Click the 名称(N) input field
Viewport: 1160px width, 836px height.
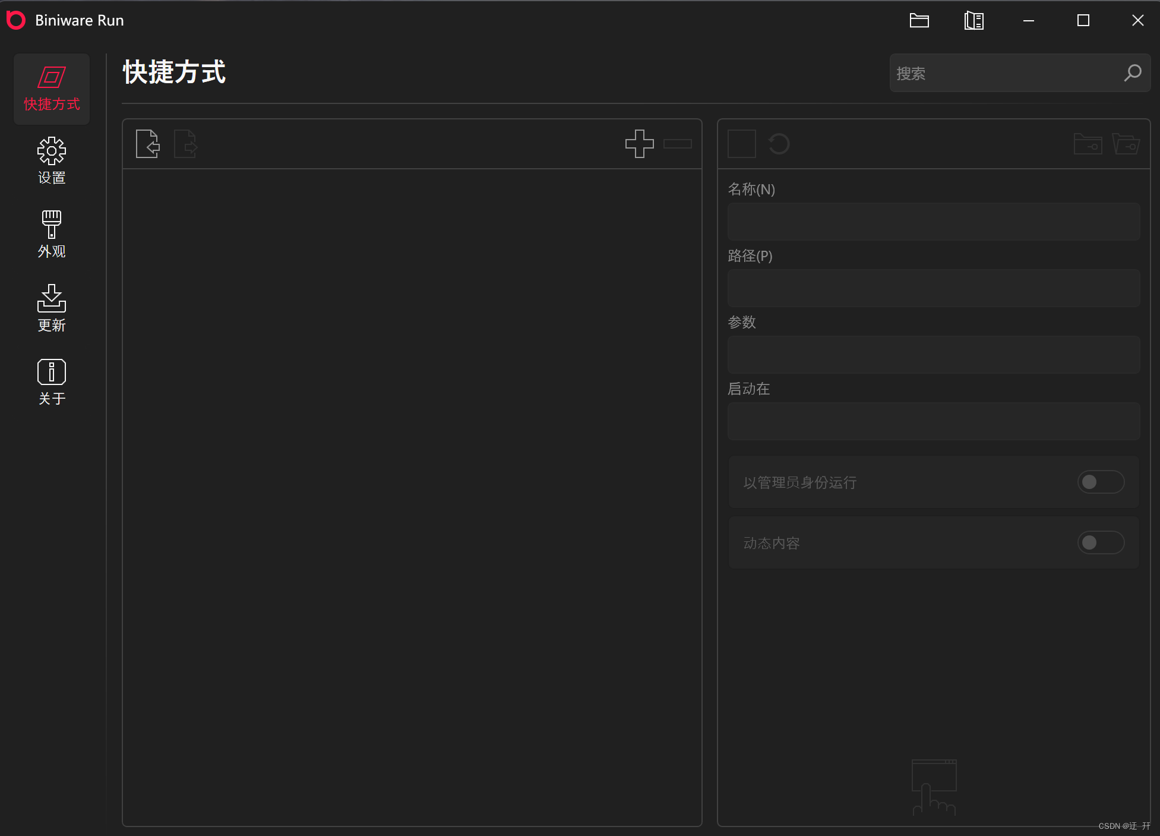click(933, 222)
